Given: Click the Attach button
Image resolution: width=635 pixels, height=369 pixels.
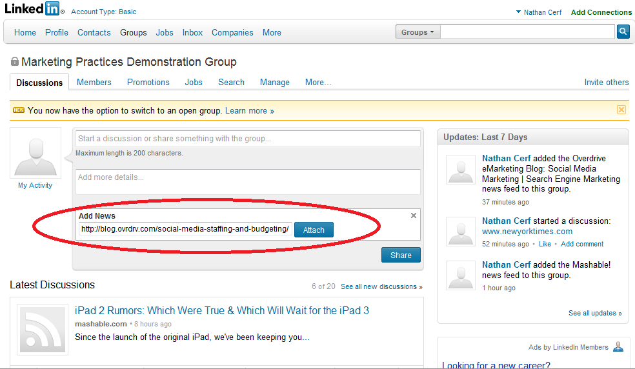Looking at the screenshot, I should [314, 230].
